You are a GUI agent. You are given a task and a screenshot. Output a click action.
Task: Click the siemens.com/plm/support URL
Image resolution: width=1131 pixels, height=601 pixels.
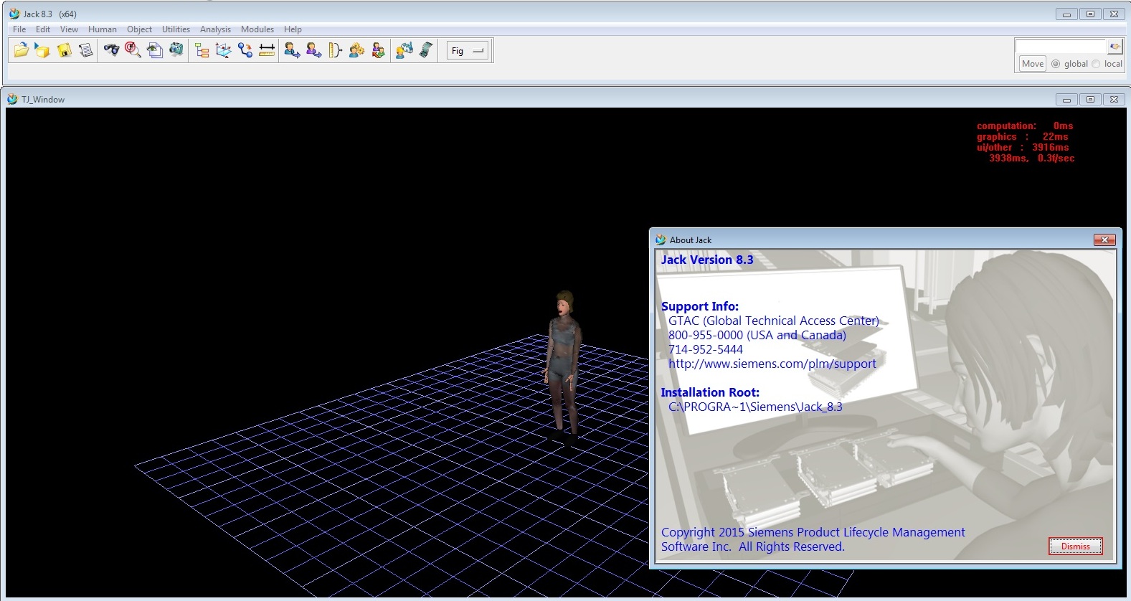[x=772, y=364]
